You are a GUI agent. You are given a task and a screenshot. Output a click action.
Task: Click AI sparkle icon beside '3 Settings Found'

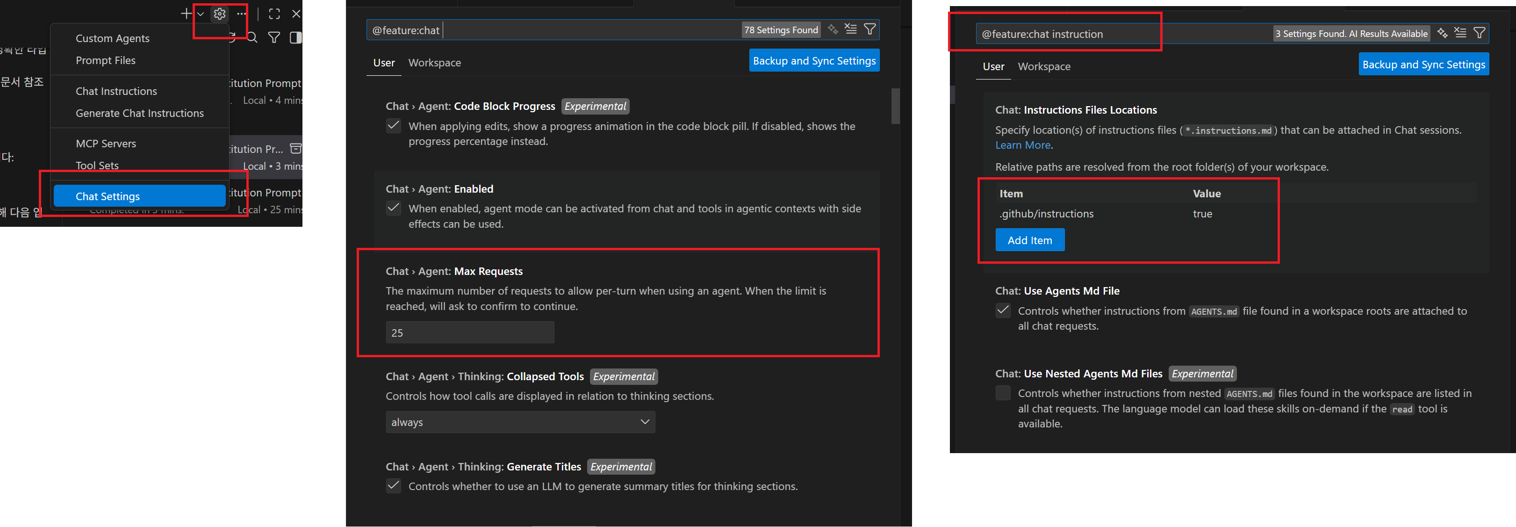tap(1442, 33)
